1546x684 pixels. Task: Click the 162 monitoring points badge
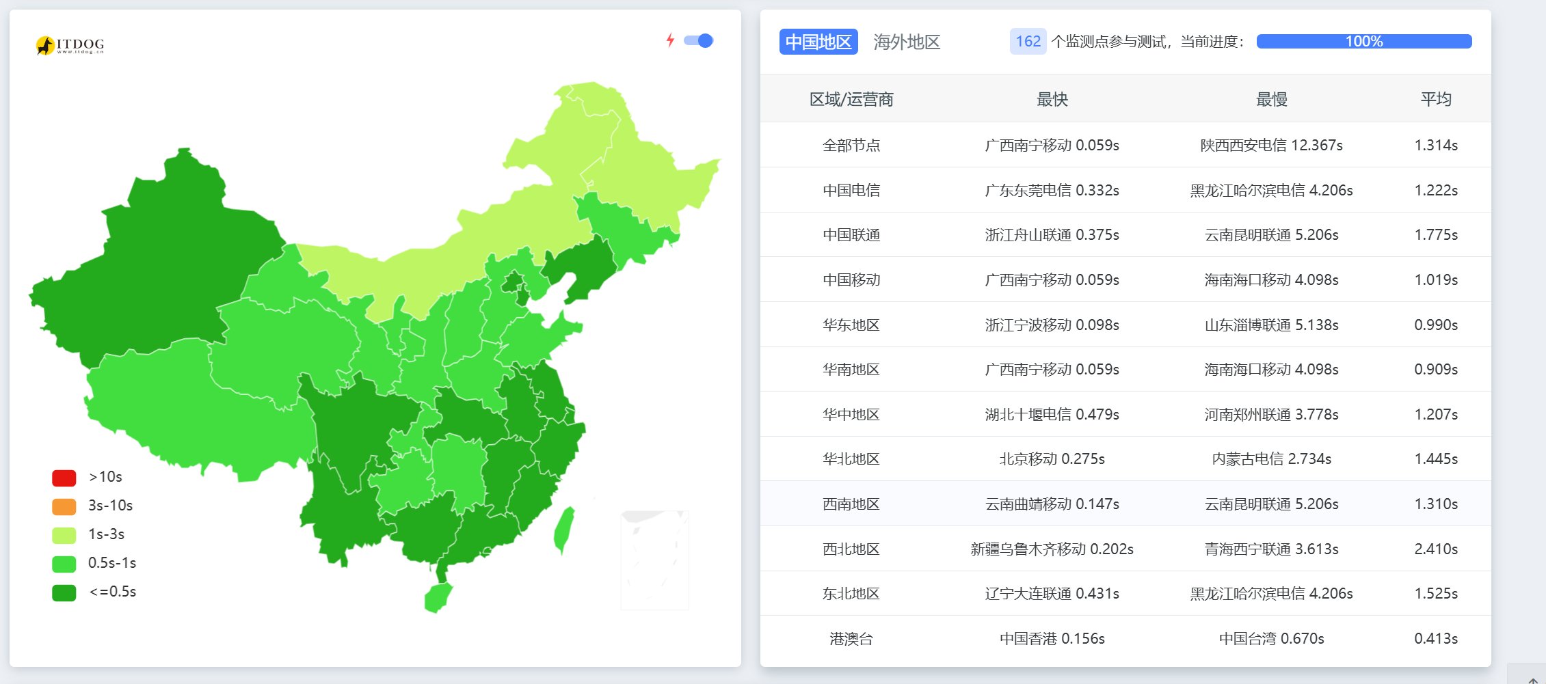tap(1027, 42)
